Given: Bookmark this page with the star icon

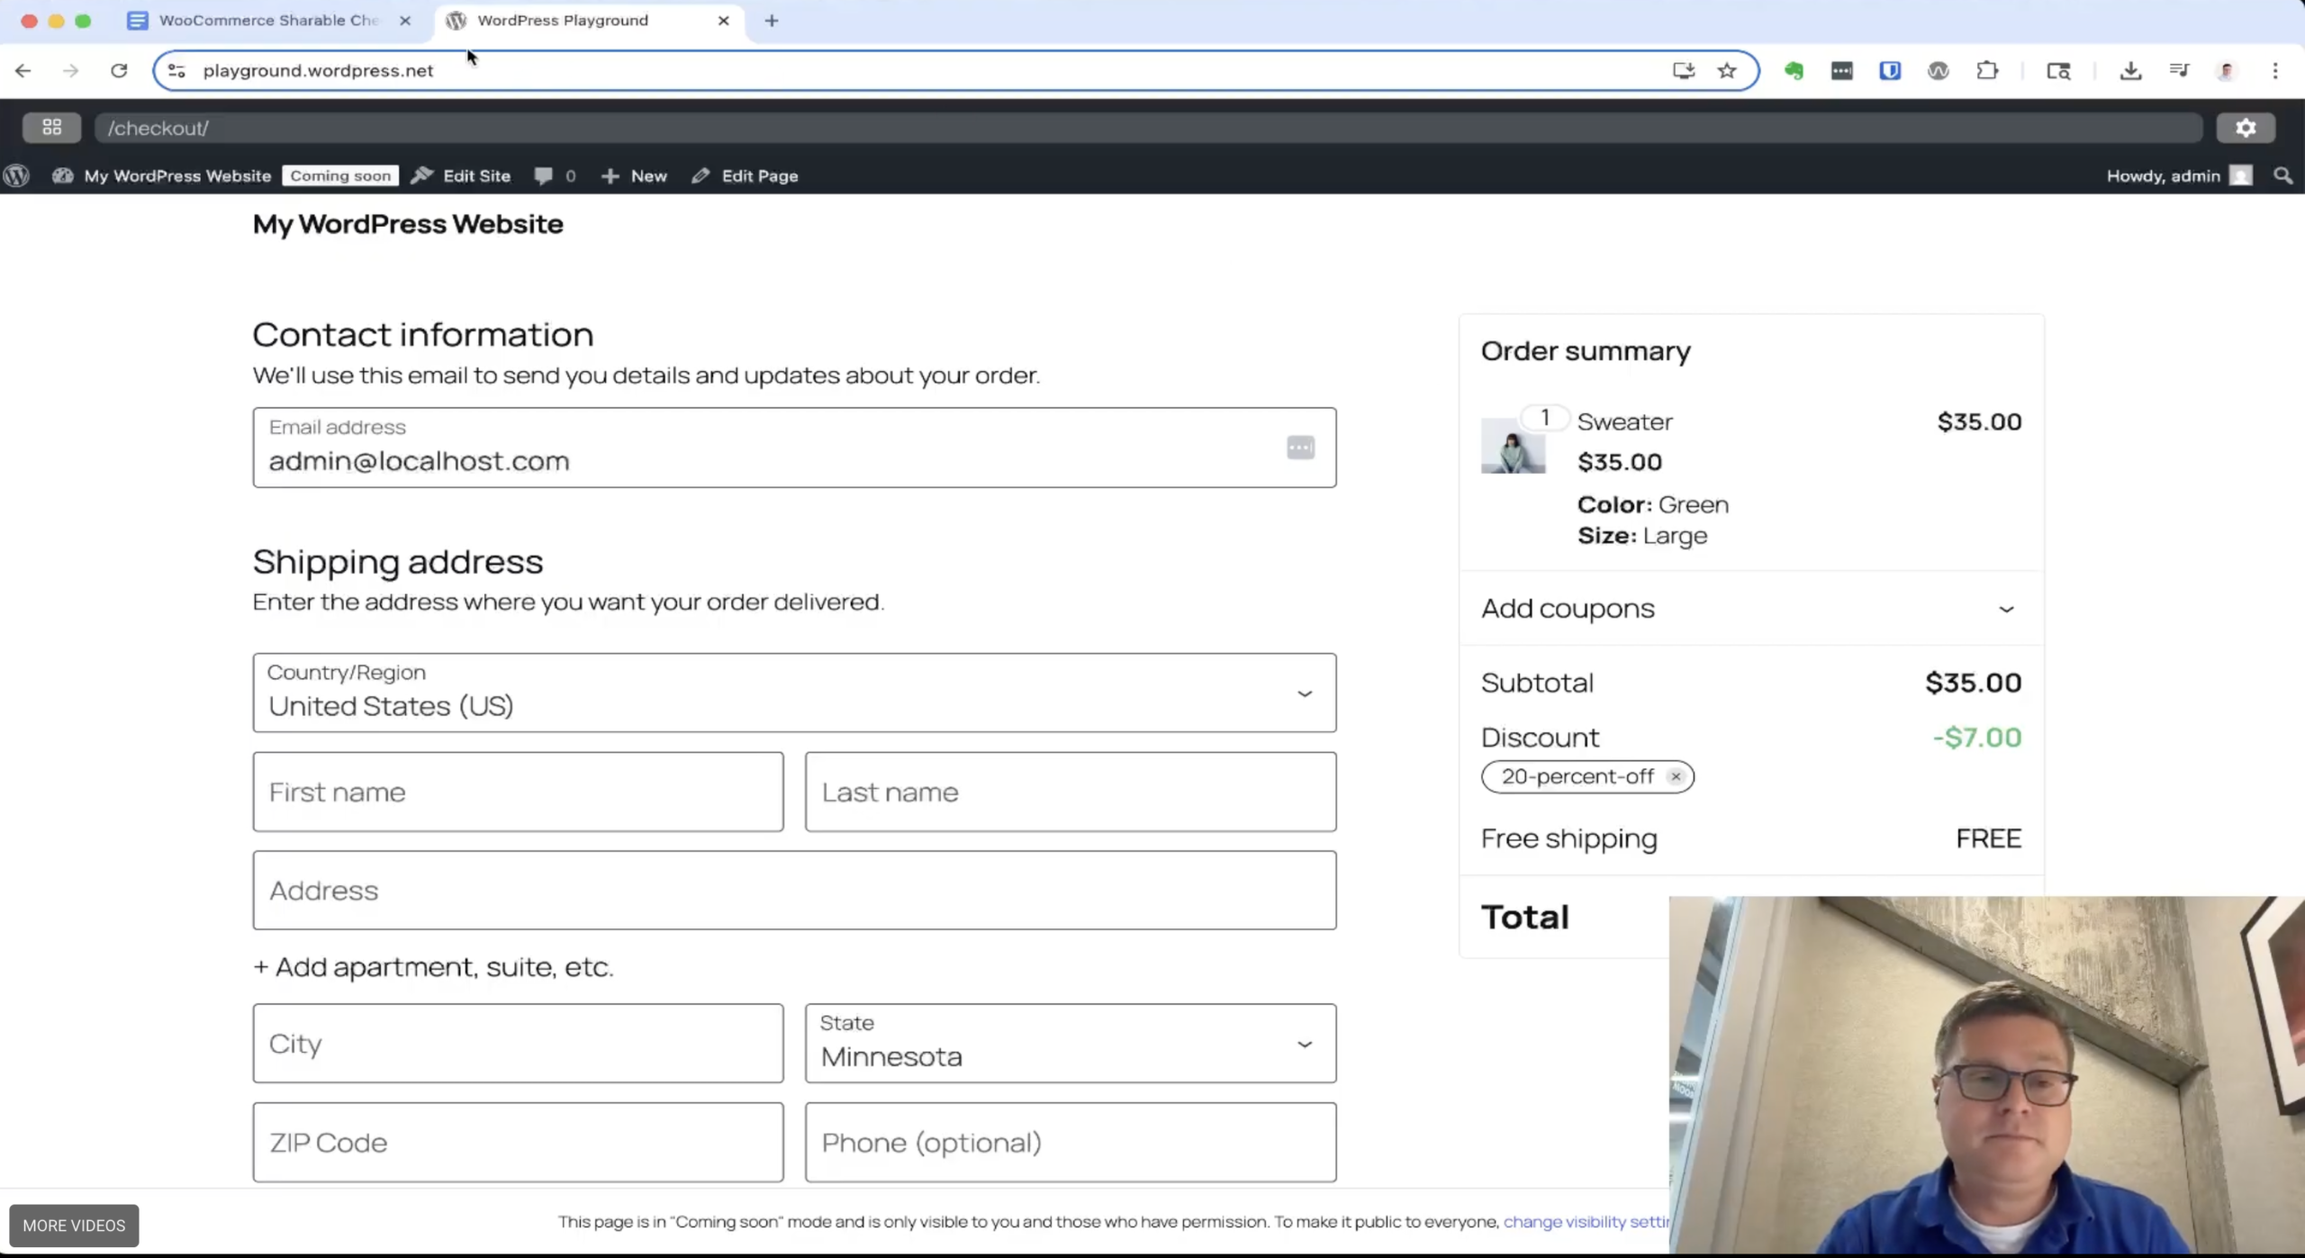Looking at the screenshot, I should pyautogui.click(x=1726, y=70).
